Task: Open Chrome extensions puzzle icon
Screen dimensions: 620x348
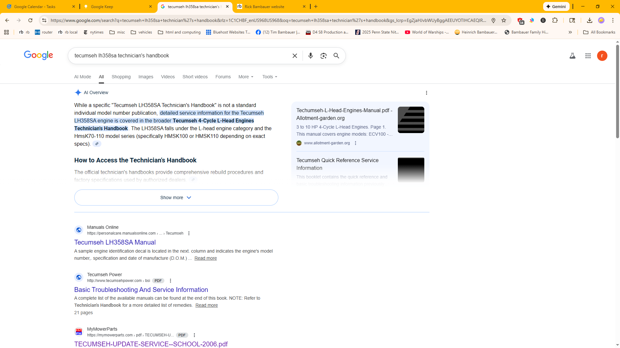Action: coord(555,20)
